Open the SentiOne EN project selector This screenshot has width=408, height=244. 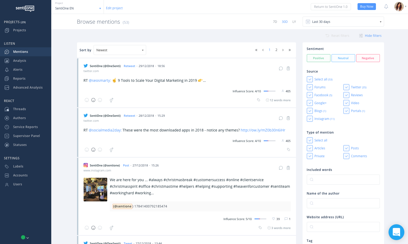(78, 8)
